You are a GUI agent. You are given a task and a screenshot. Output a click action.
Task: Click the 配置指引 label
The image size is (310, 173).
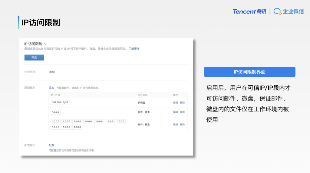coord(30,145)
